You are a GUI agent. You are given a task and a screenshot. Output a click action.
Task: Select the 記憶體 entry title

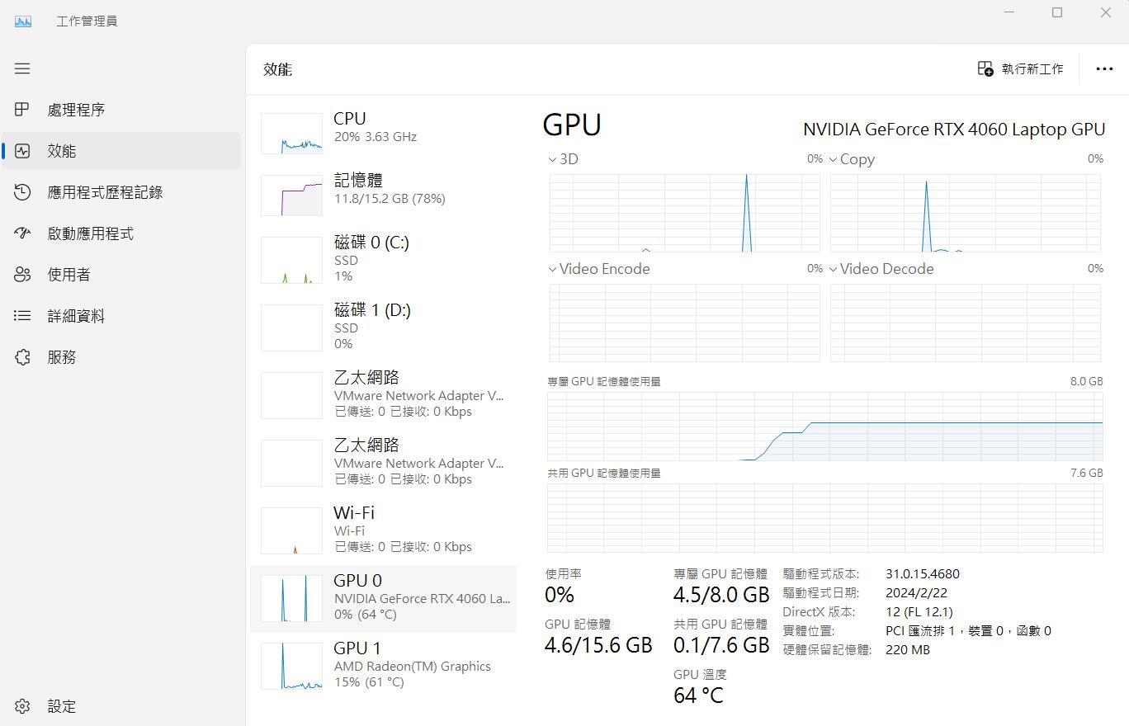pyautogui.click(x=358, y=180)
